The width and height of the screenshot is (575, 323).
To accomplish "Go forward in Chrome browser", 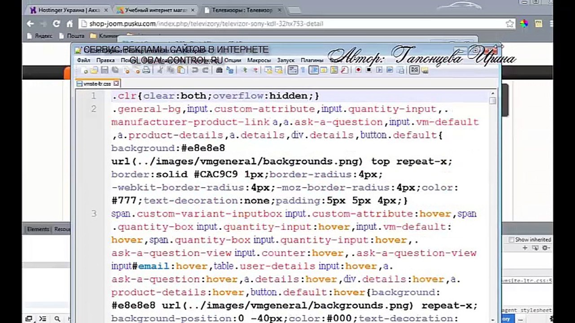I will (44, 24).
